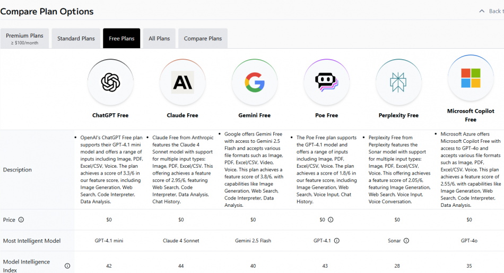The height and width of the screenshot is (273, 504).
Task: Open the Standard Plans tab
Action: click(76, 39)
